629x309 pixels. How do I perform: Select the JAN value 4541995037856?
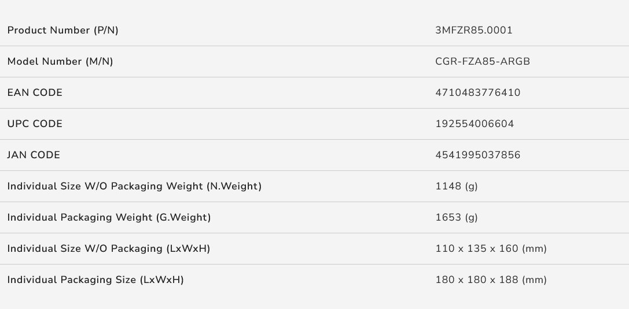click(478, 155)
